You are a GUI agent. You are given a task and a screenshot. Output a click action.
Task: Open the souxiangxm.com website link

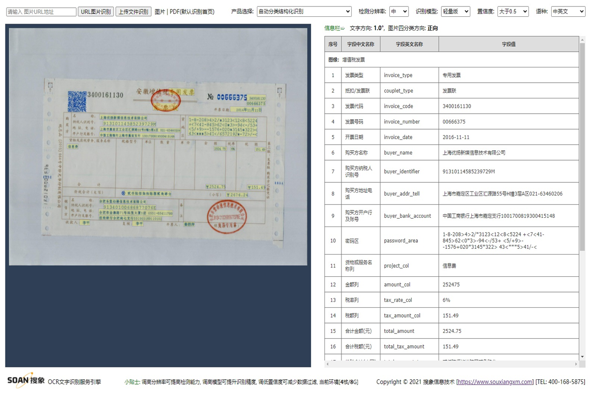[496, 382]
